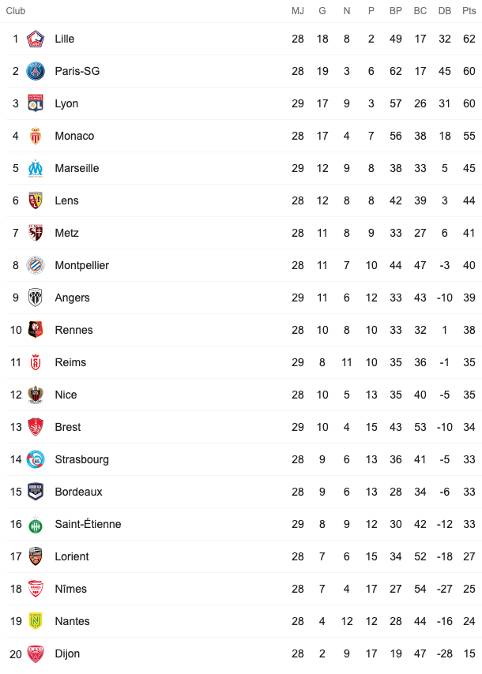This screenshot has height=674, width=482.
Task: Click the Strasbourg club logo
Action: [36, 459]
